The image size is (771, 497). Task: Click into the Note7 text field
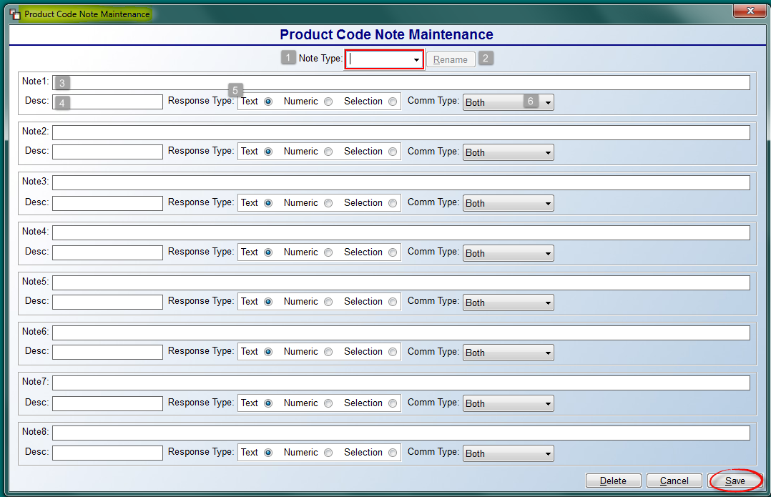(401, 383)
